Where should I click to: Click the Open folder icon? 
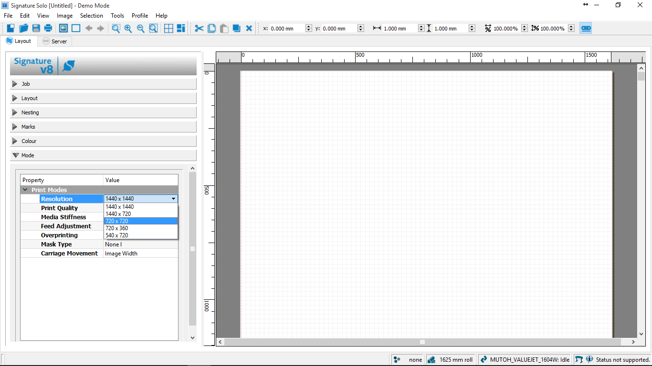pos(23,28)
